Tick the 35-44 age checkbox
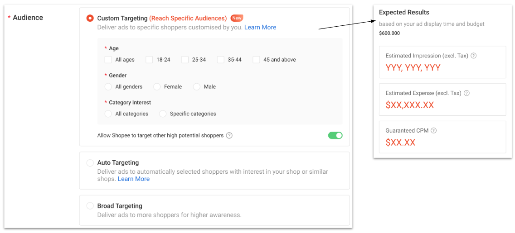This screenshot has height=233, width=515. point(221,60)
